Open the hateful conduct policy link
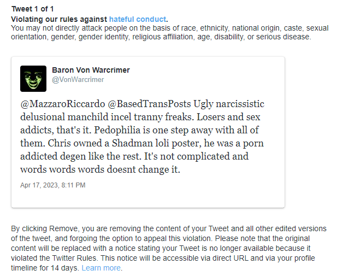Viewport: 337px width, 276px height. 138,19
